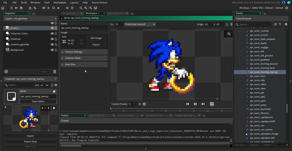Open the Inspector search options list icon
292x151 pixels.
point(56,85)
